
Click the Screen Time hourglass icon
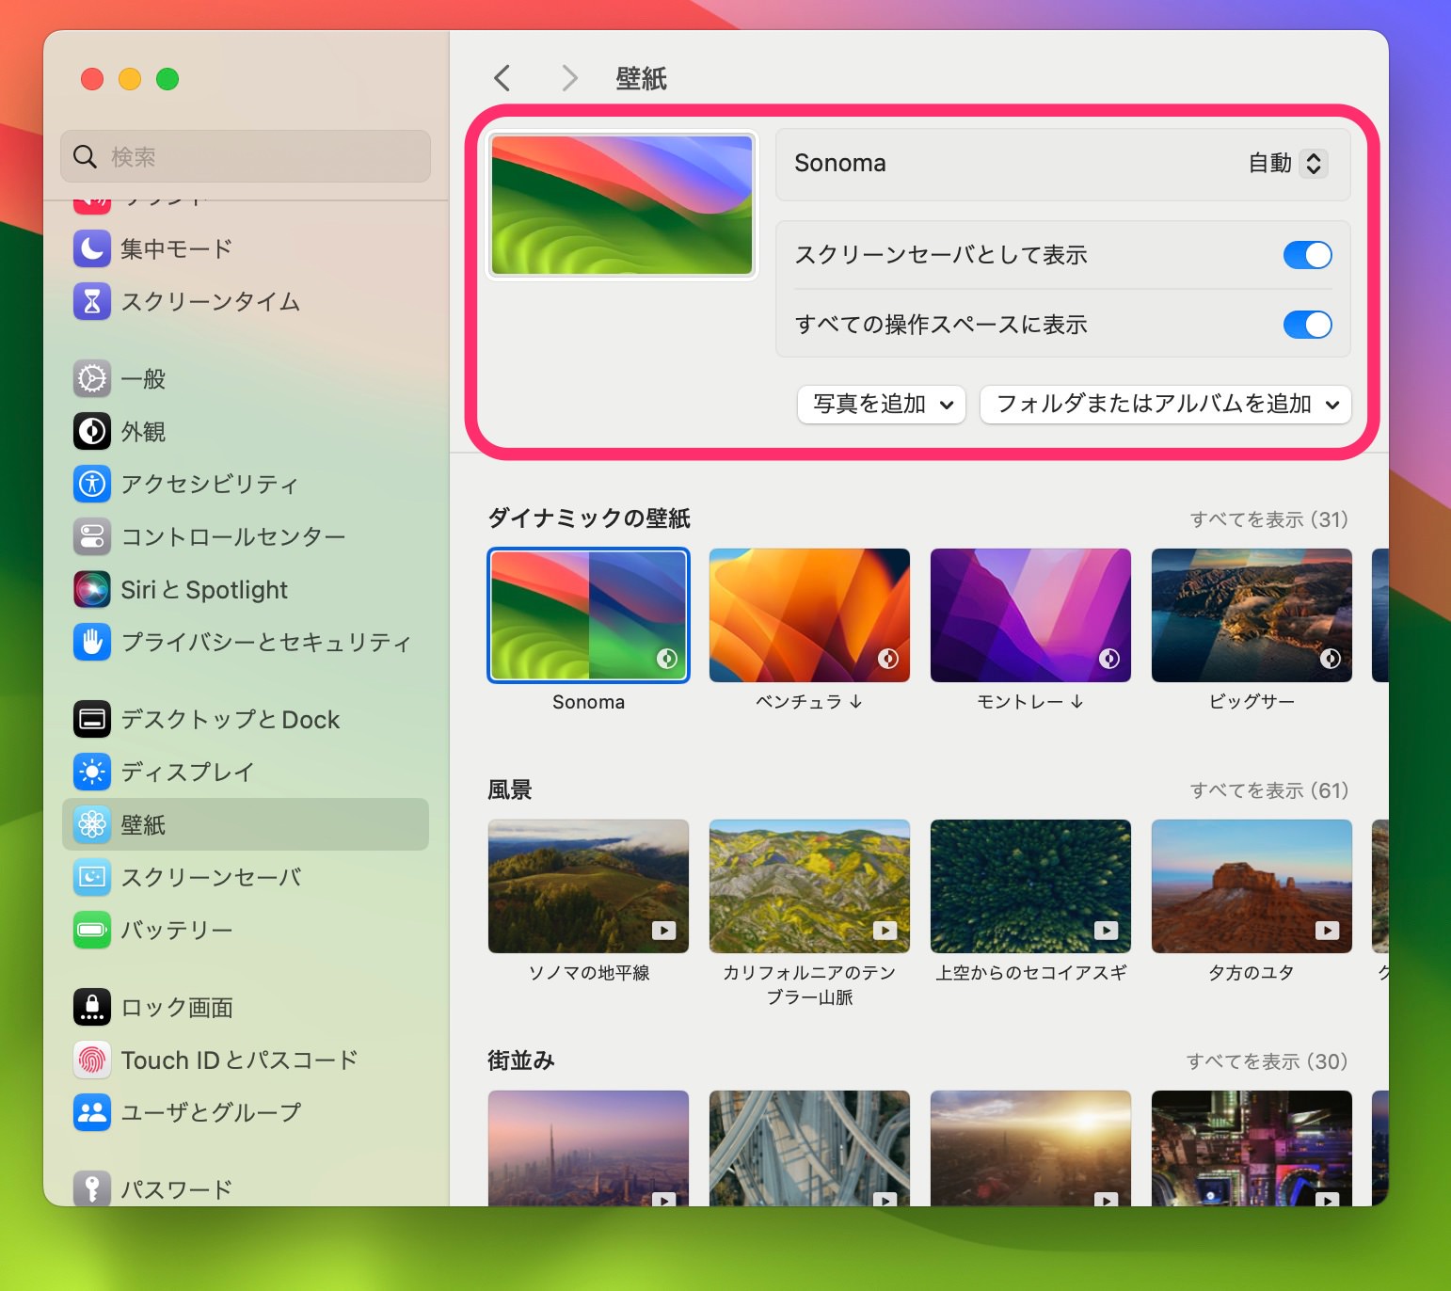pyautogui.click(x=92, y=301)
